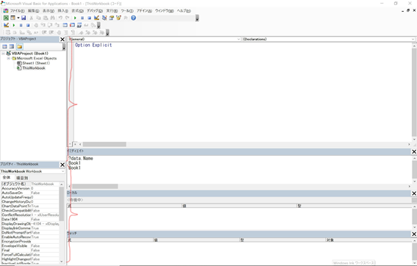
Task: Insert a UserForm from standard toolbar
Action: tap(13, 18)
